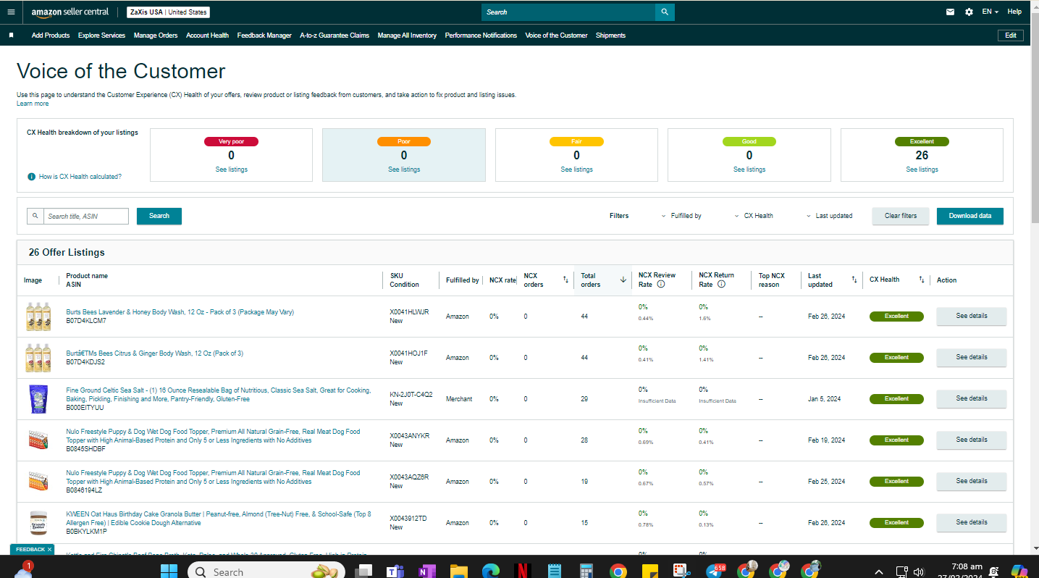Open the EN language dropdown
Image resolution: width=1039 pixels, height=578 pixels.
tap(990, 12)
